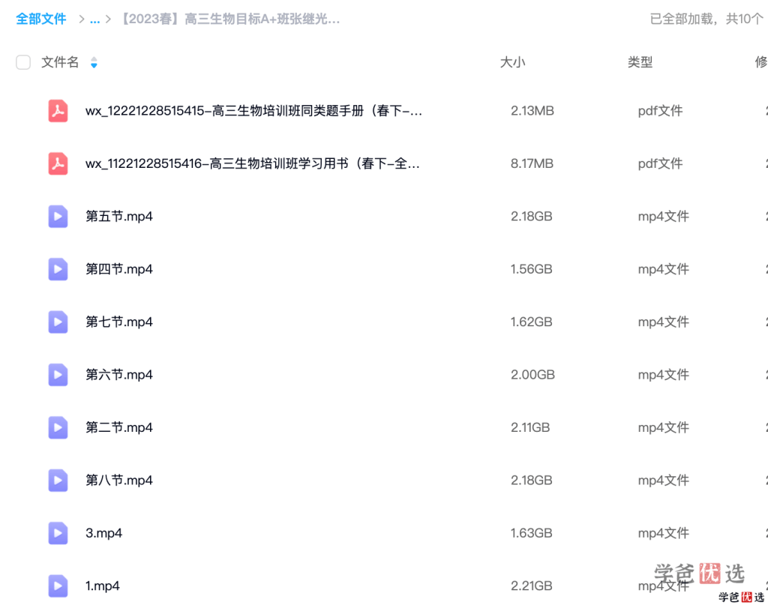
Task: Click the PDF icon of wx_11221228515416 file
Action: tap(58, 163)
